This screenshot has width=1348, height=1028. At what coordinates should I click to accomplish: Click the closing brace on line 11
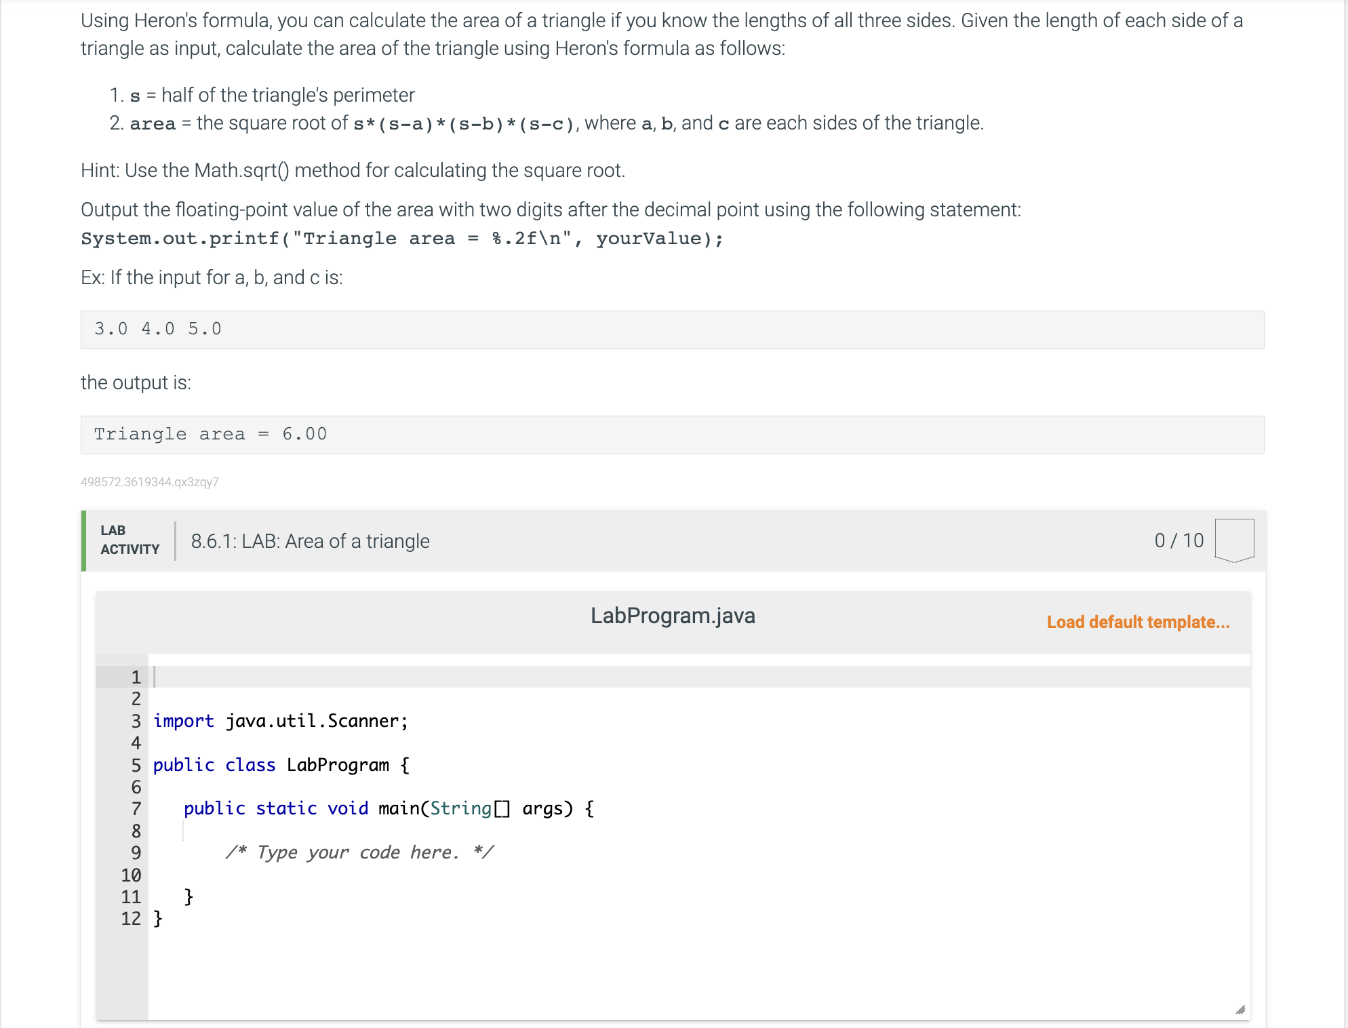click(189, 896)
